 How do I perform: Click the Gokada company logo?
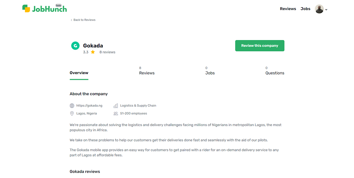point(75,46)
